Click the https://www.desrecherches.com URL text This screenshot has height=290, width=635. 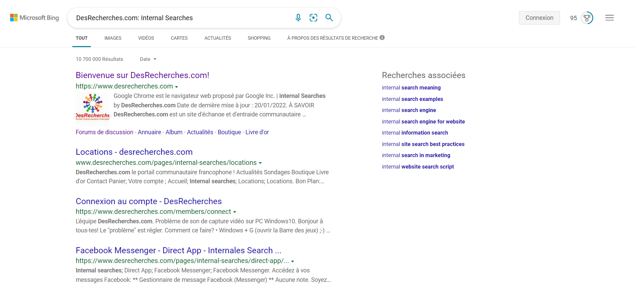124,86
